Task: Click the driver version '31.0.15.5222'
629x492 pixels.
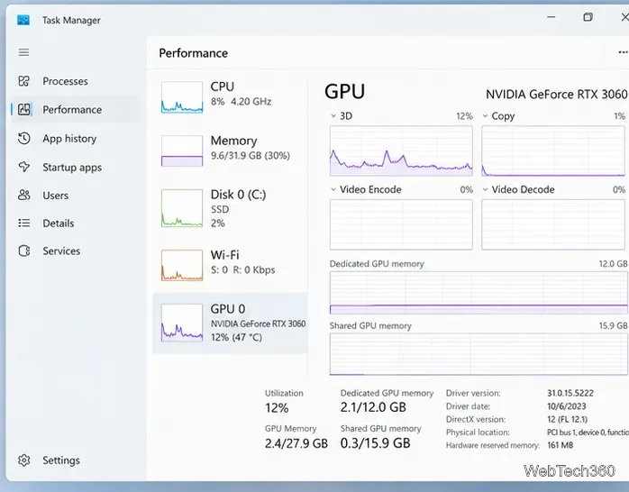Action: pyautogui.click(x=570, y=393)
